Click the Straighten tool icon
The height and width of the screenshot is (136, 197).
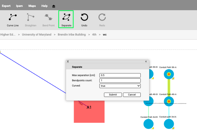[31, 19]
